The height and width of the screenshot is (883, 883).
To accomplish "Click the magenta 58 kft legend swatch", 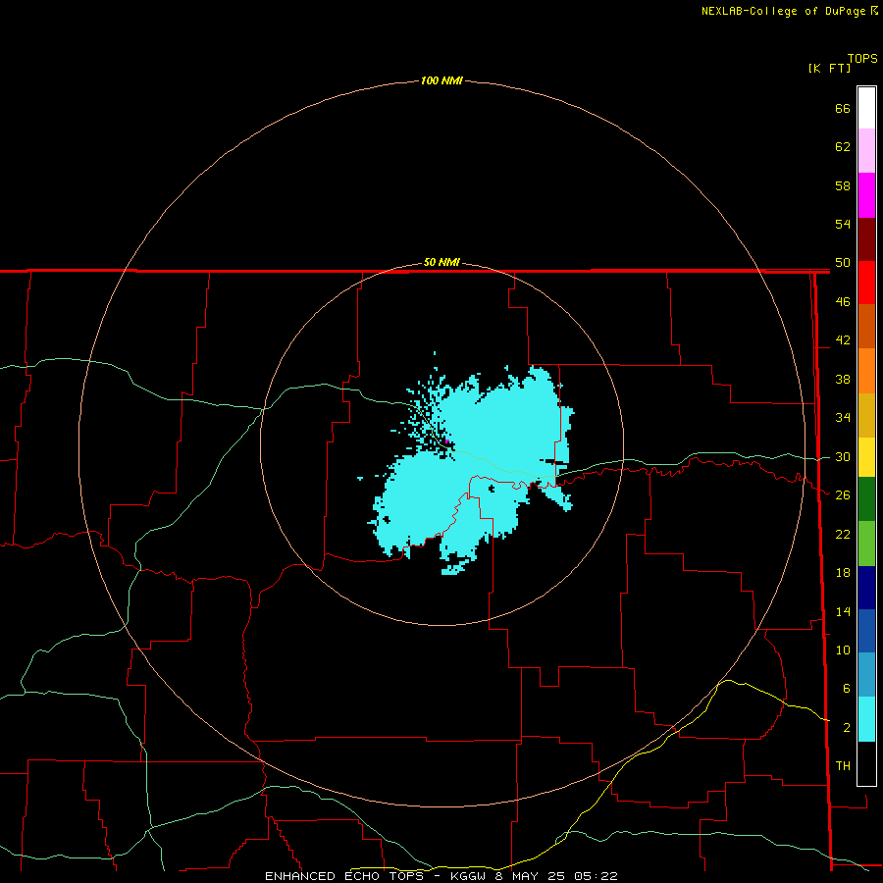I will point(866,195).
